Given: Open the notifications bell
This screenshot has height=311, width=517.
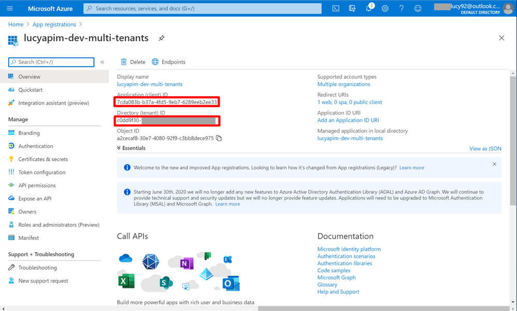Looking at the screenshot, I should click(369, 9).
